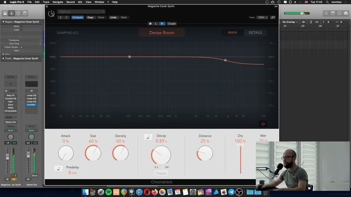Mute the Magazine Cover Synth channel strip
The image size is (351, 197).
point(7,179)
